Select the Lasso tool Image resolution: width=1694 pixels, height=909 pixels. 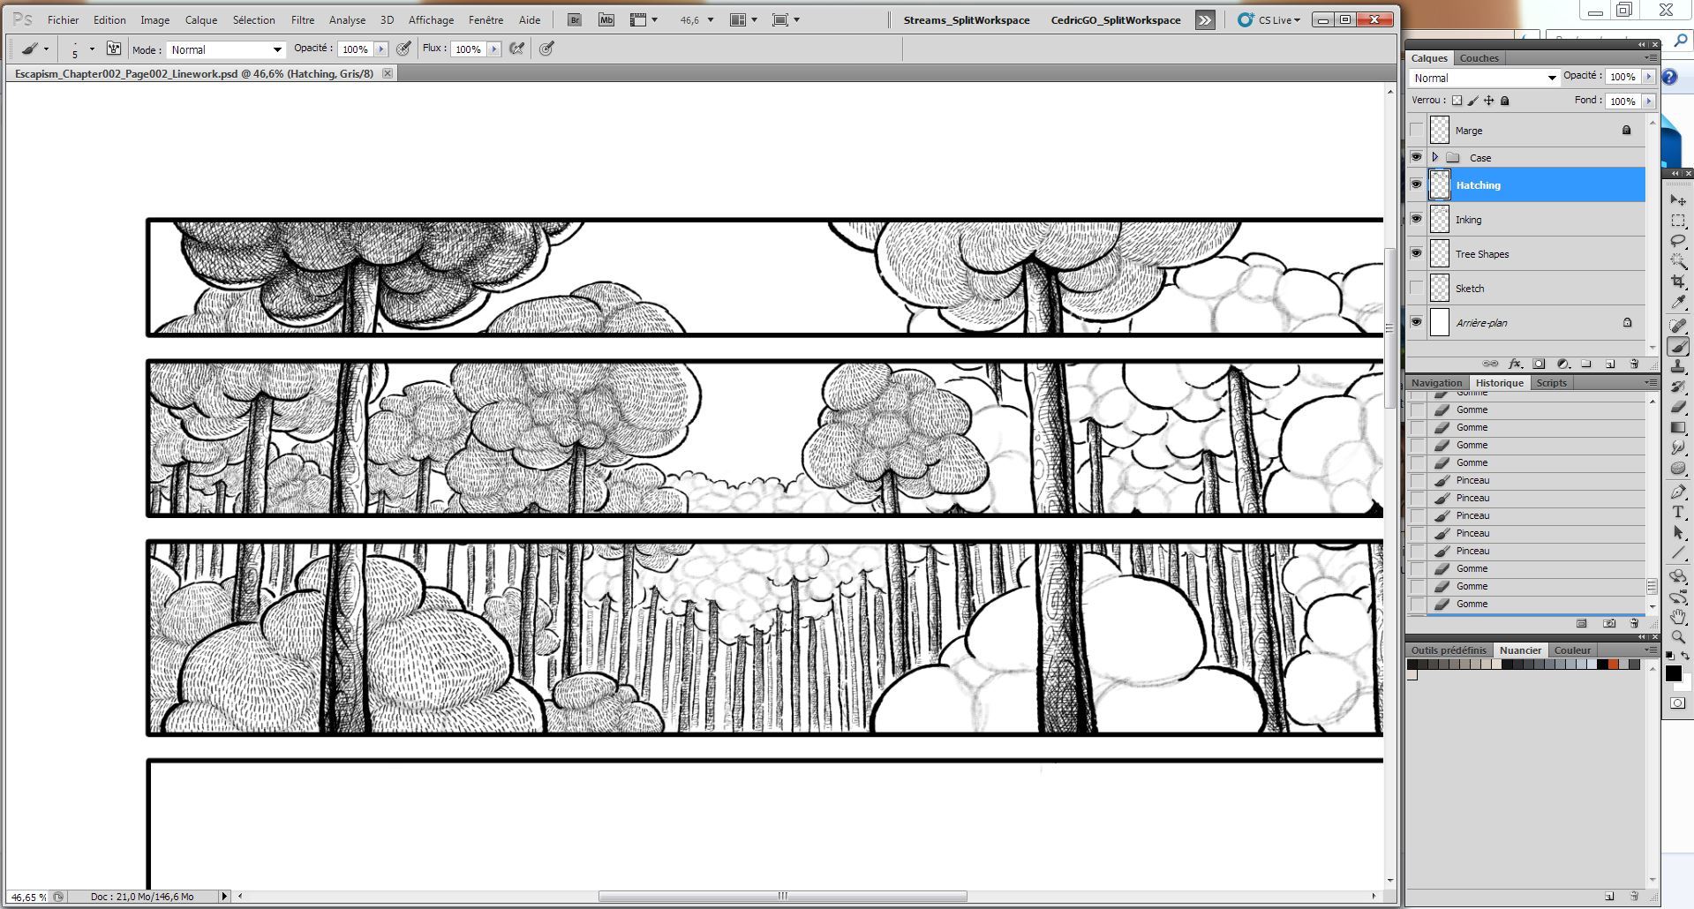tap(1678, 240)
